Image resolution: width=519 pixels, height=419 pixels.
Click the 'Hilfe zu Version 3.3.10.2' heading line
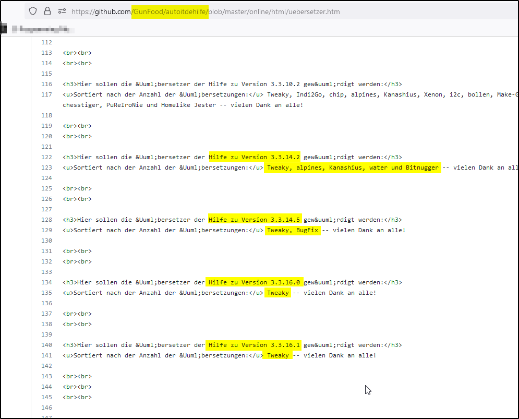point(232,84)
